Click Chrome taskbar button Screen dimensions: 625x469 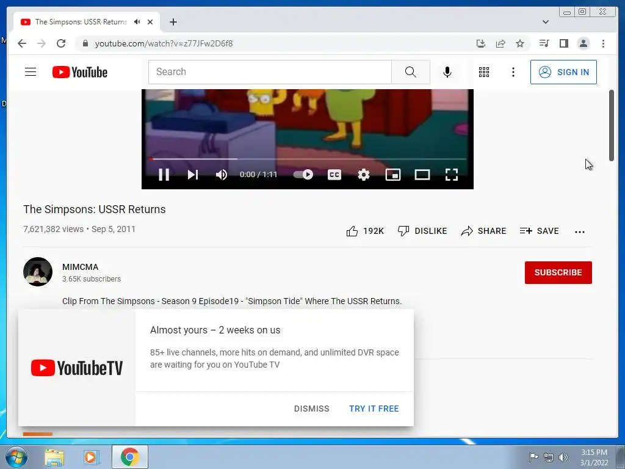130,457
